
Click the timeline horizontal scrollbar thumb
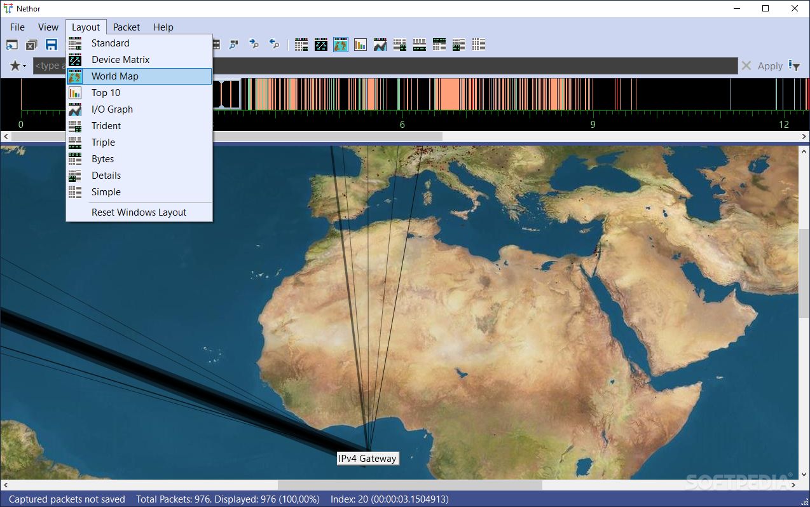(x=226, y=137)
